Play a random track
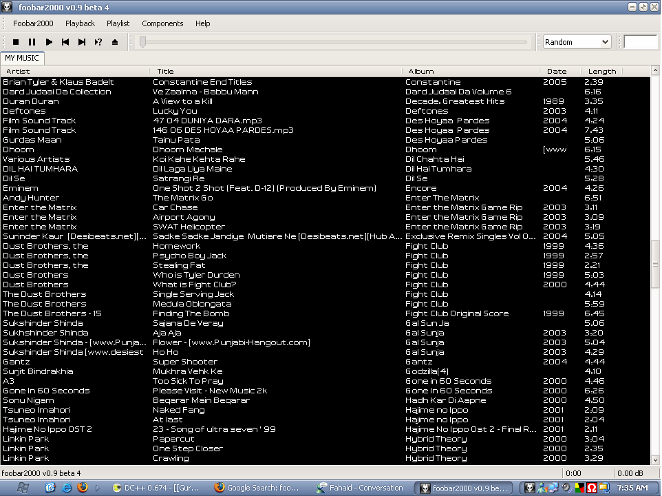662x496 pixels. [98, 42]
